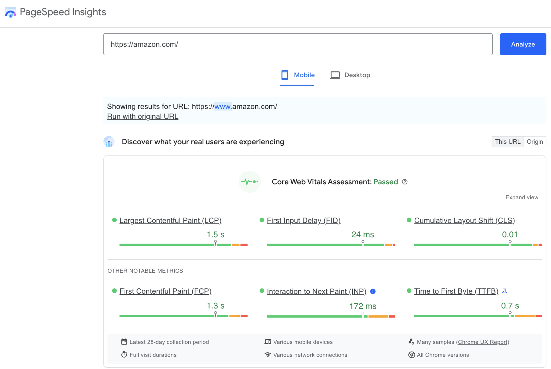This screenshot has height=369, width=551.
Task: Click the TTFB value 0.7 s
Action: (x=510, y=306)
